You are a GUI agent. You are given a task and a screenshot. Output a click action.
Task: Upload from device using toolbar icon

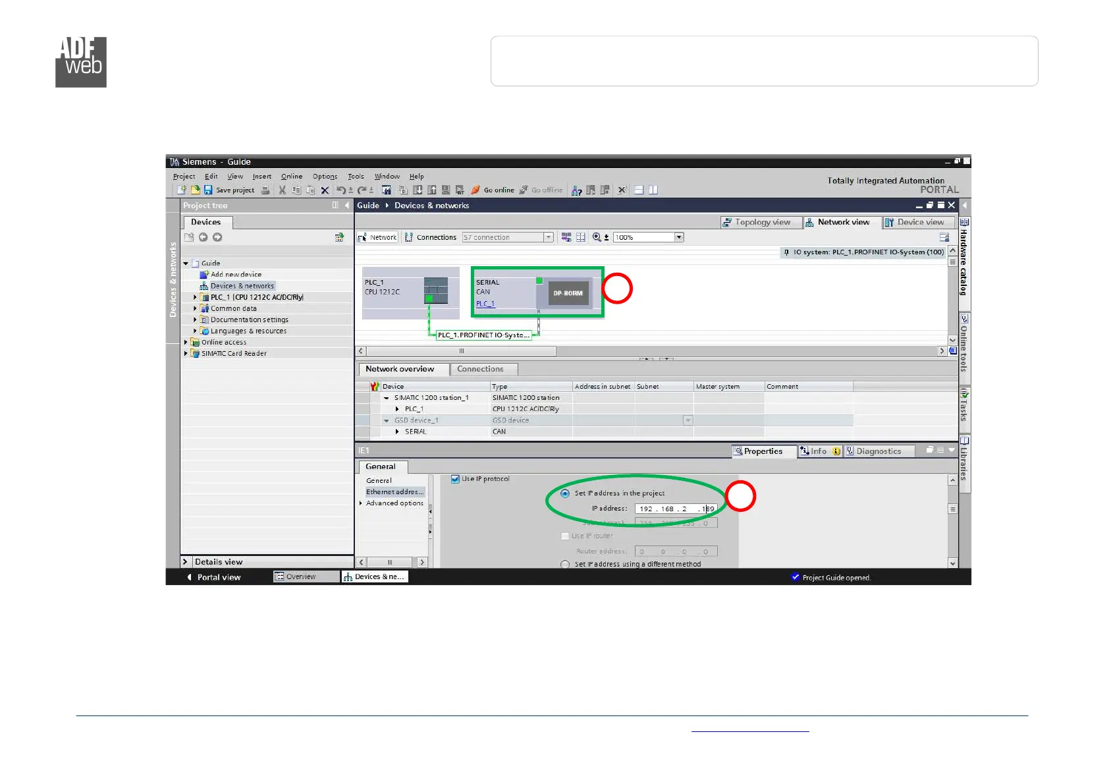432,190
